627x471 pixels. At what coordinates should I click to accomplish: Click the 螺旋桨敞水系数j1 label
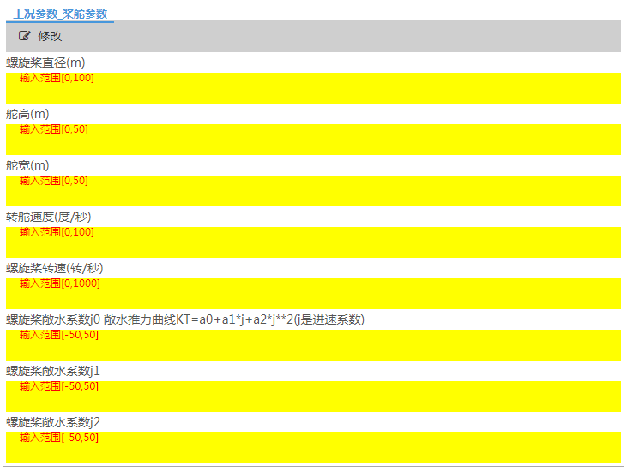click(x=53, y=371)
